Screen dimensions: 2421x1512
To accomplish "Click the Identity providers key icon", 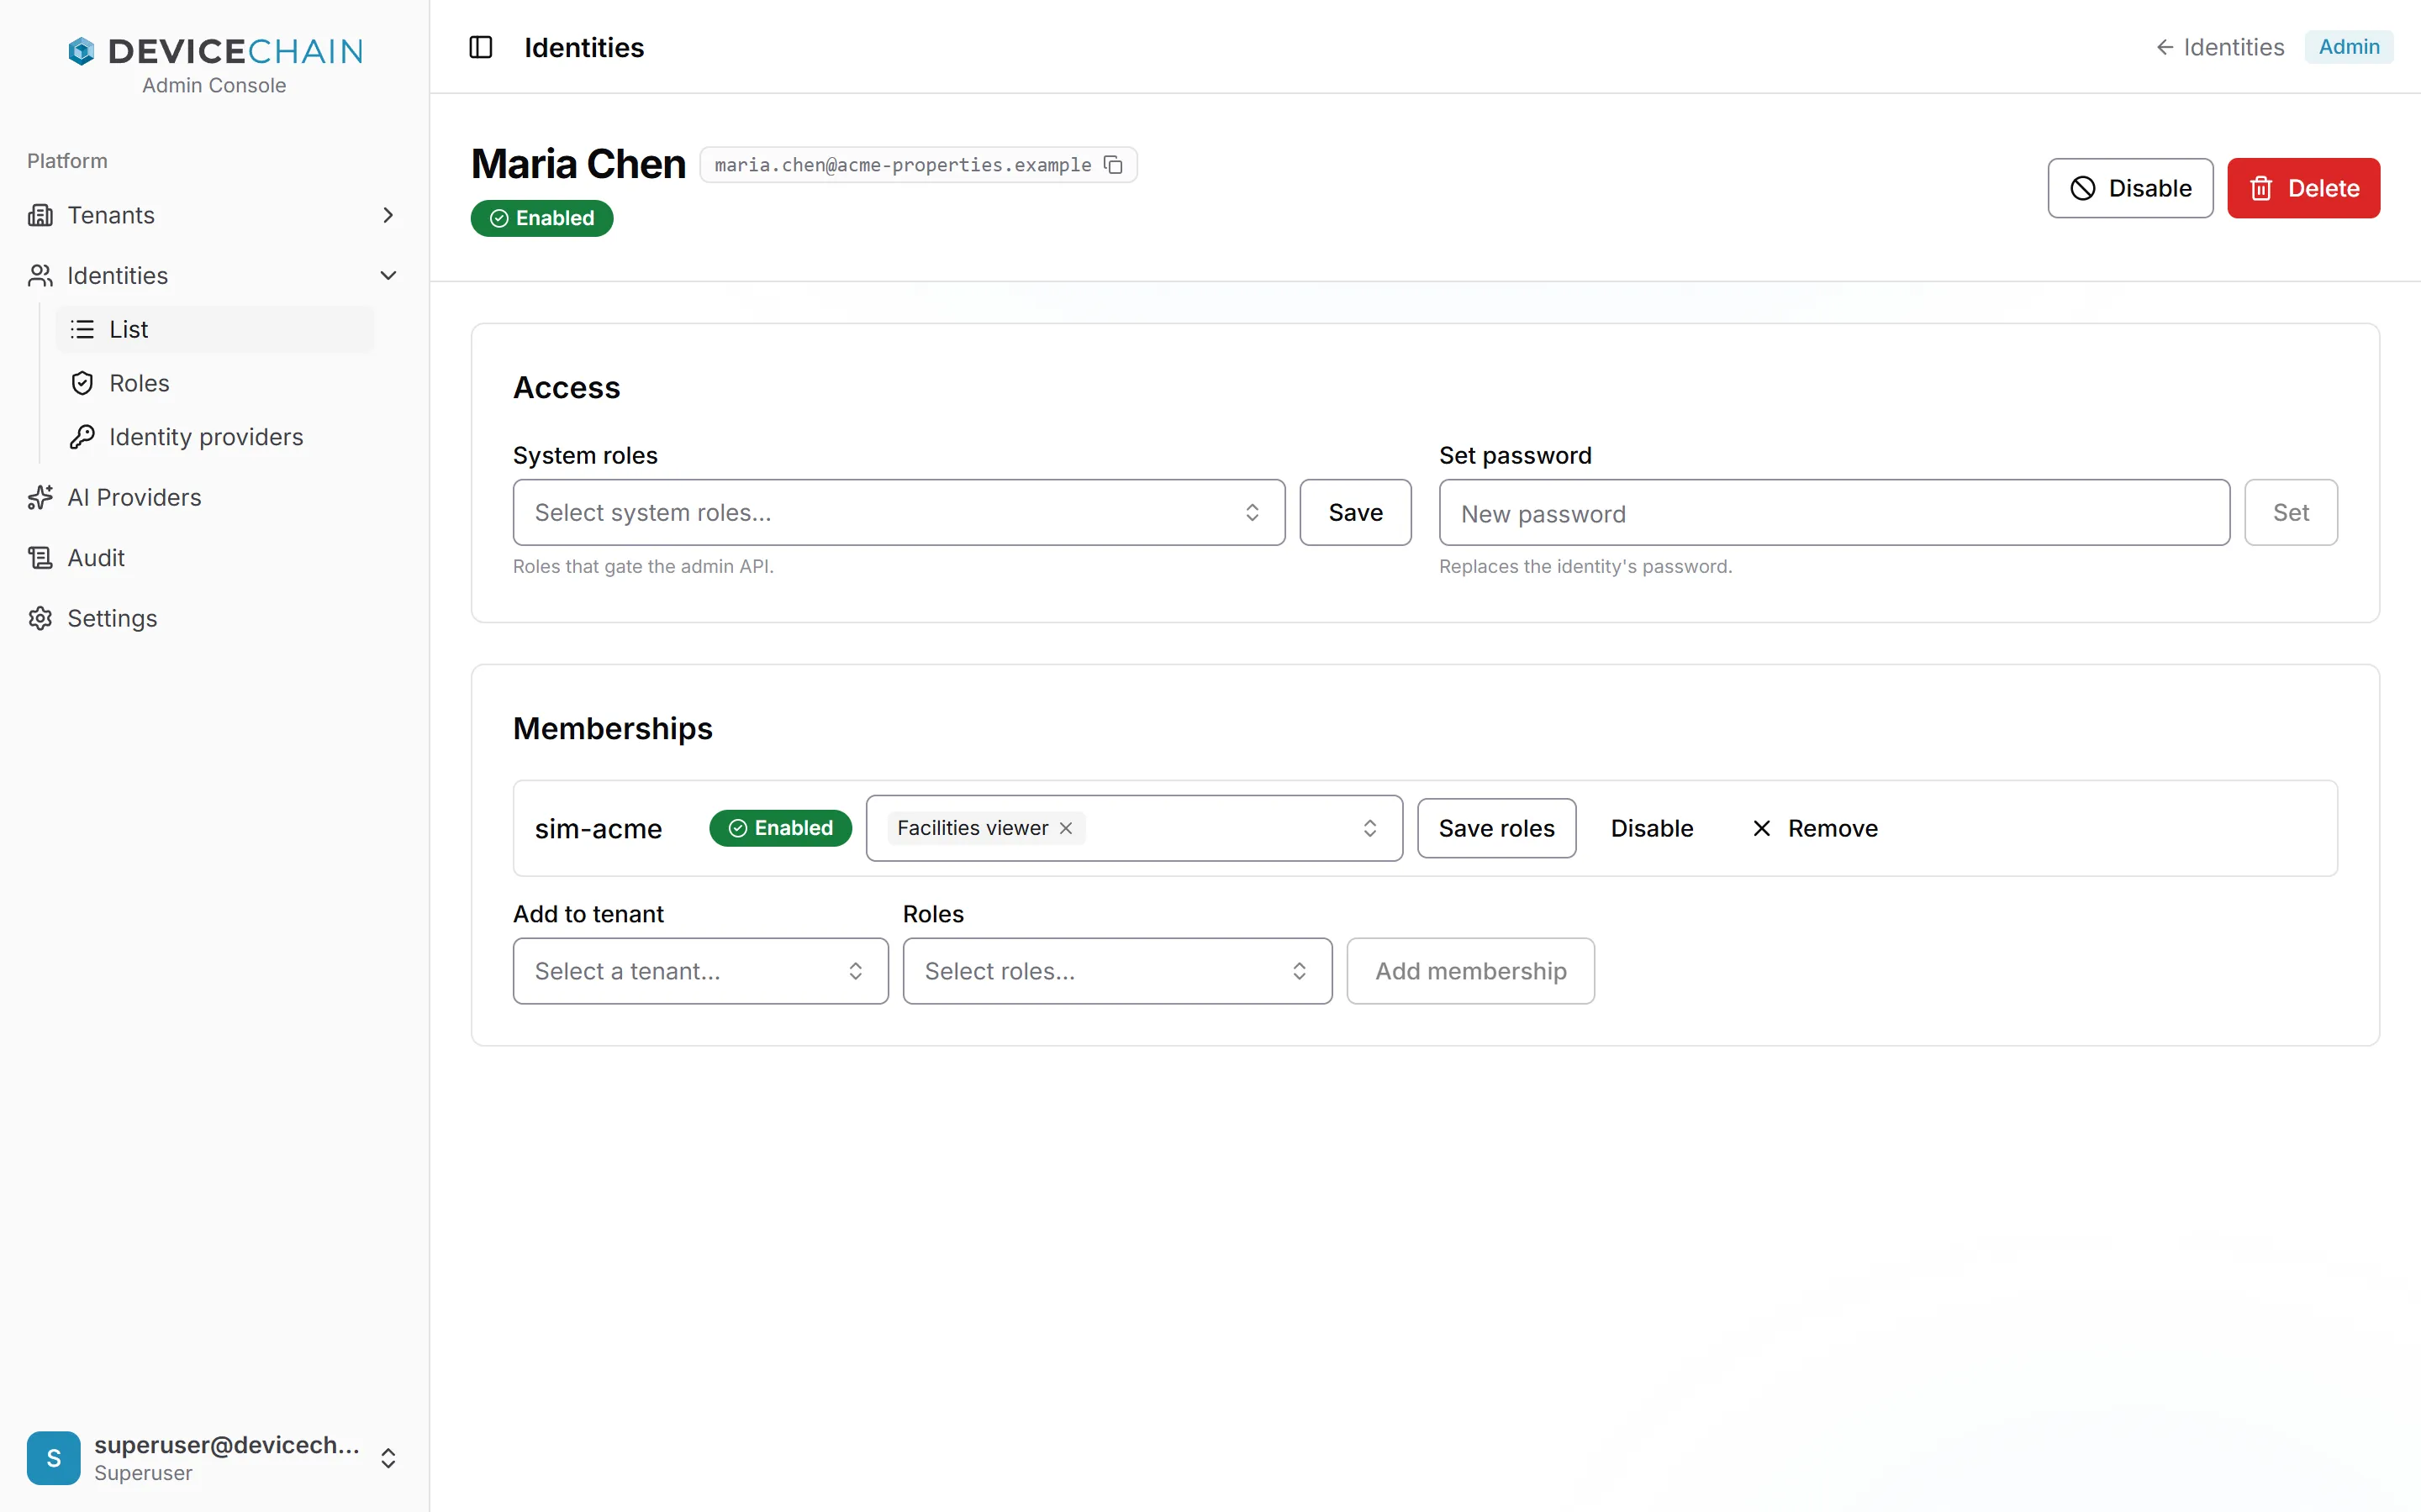I will point(82,437).
